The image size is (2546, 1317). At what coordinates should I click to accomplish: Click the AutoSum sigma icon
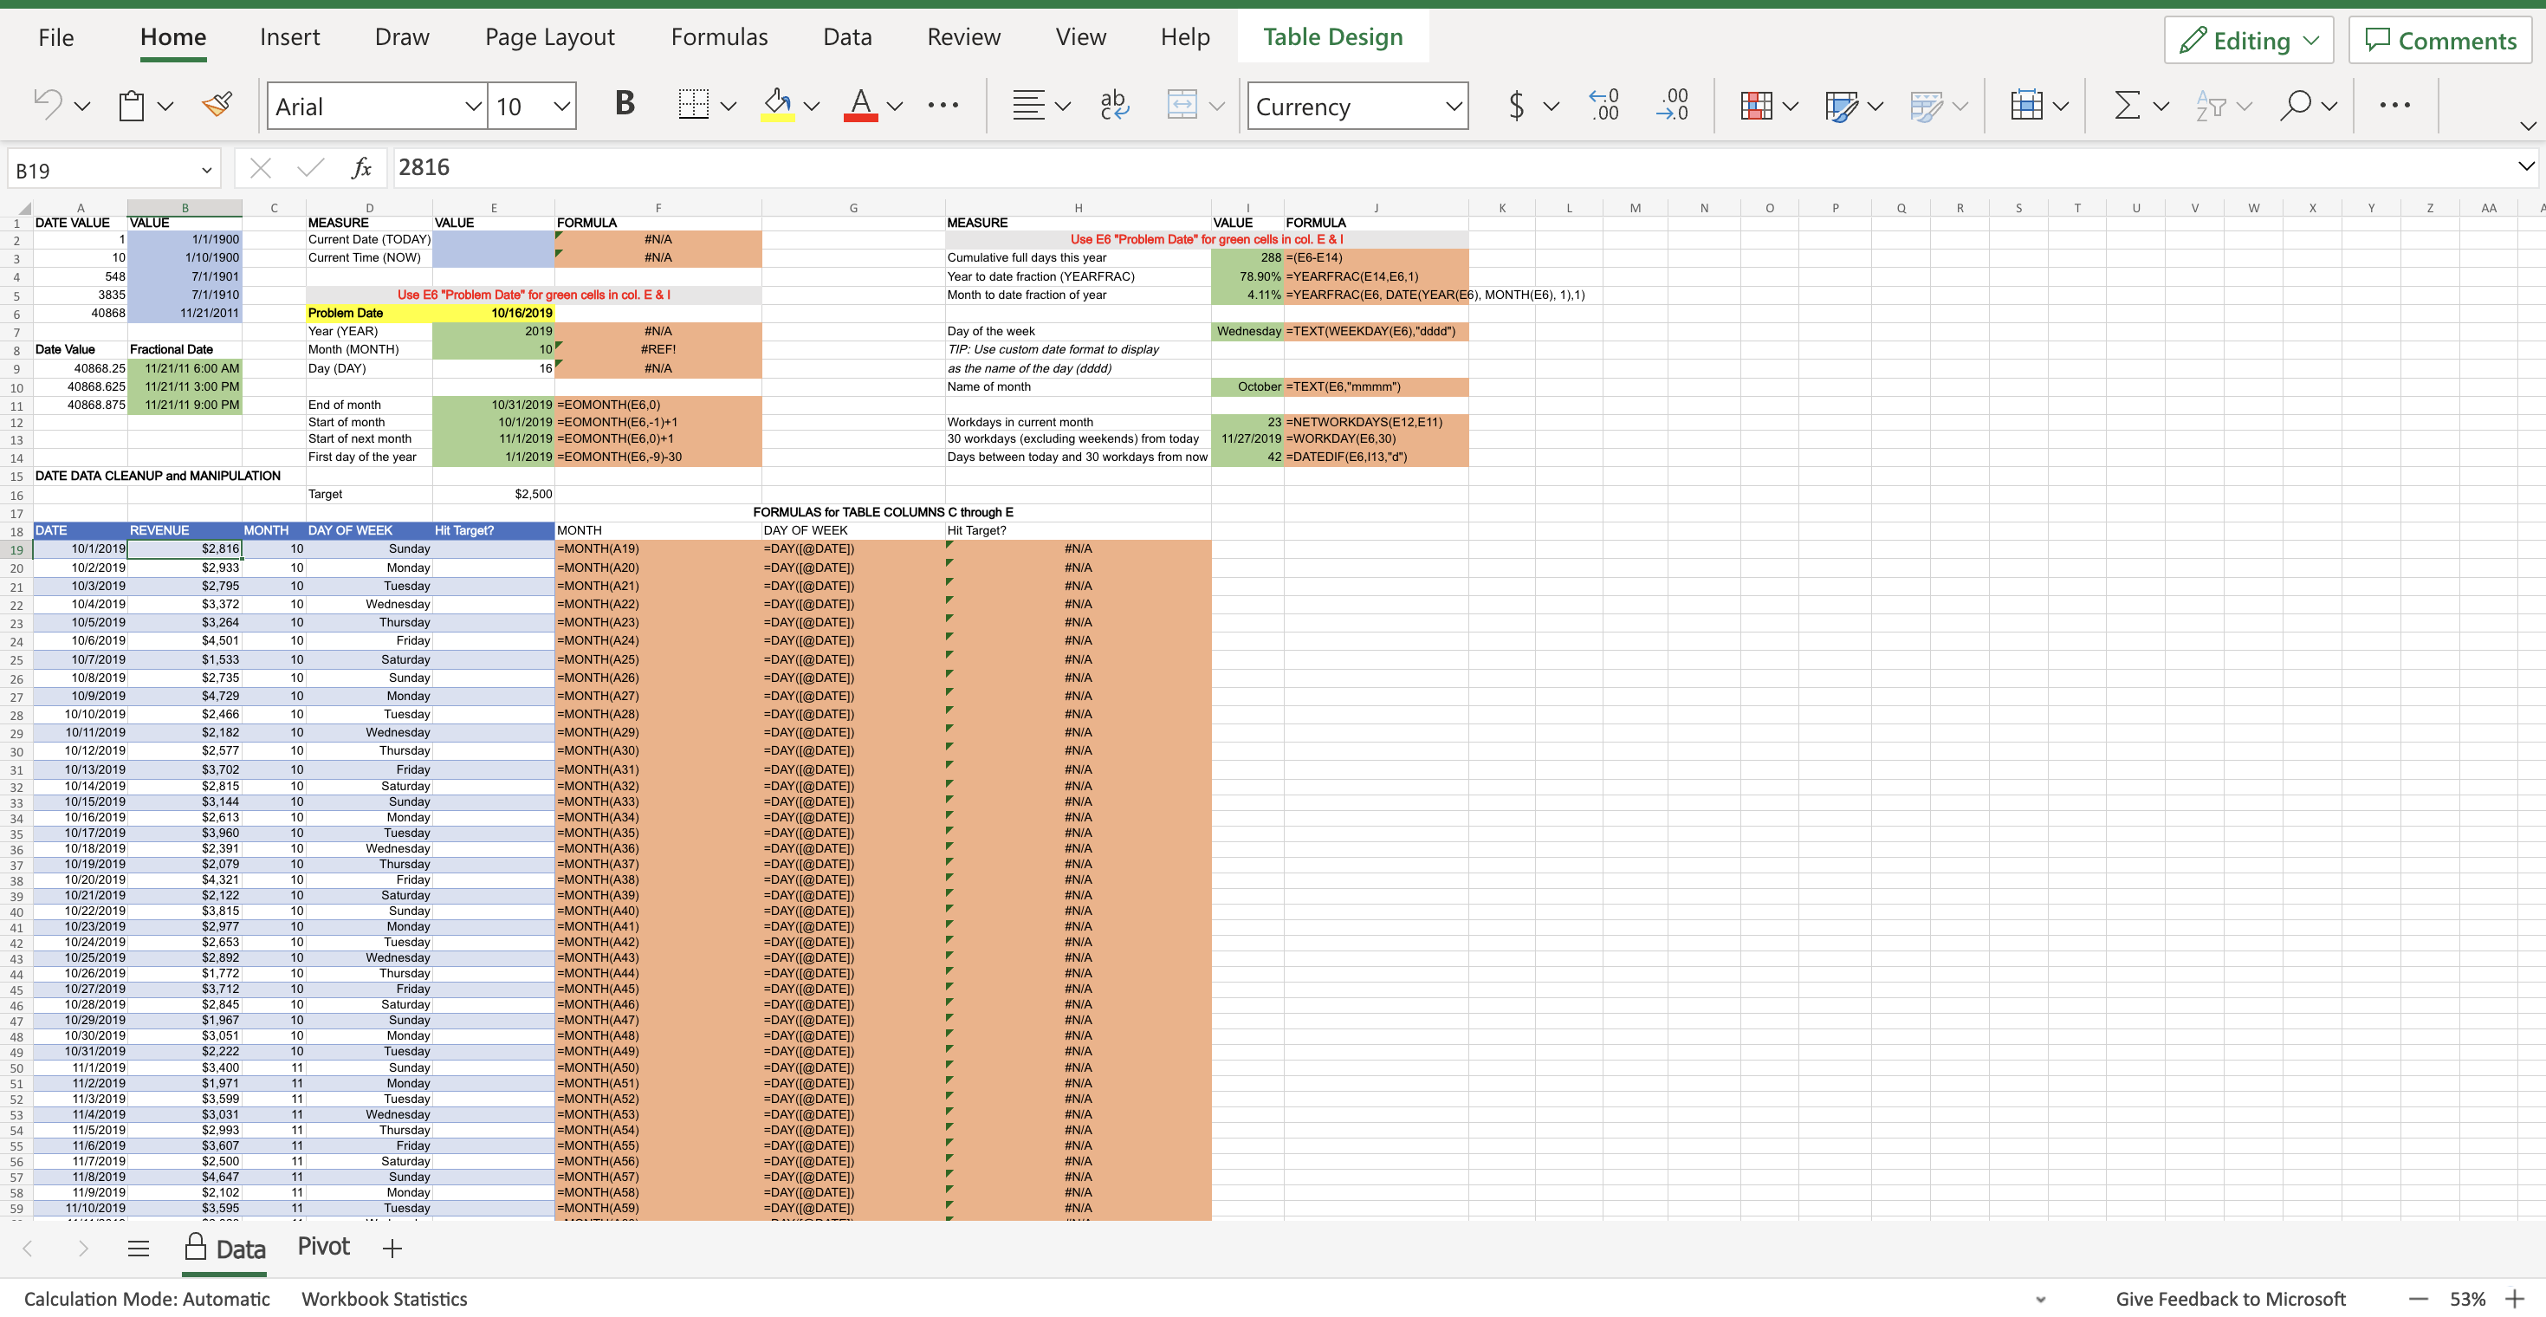point(2127,105)
